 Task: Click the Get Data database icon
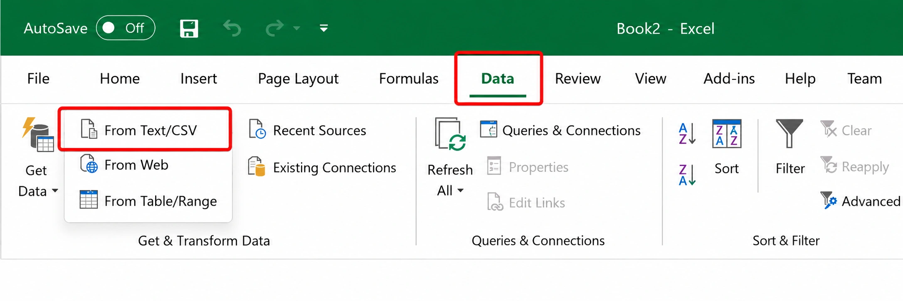38,135
